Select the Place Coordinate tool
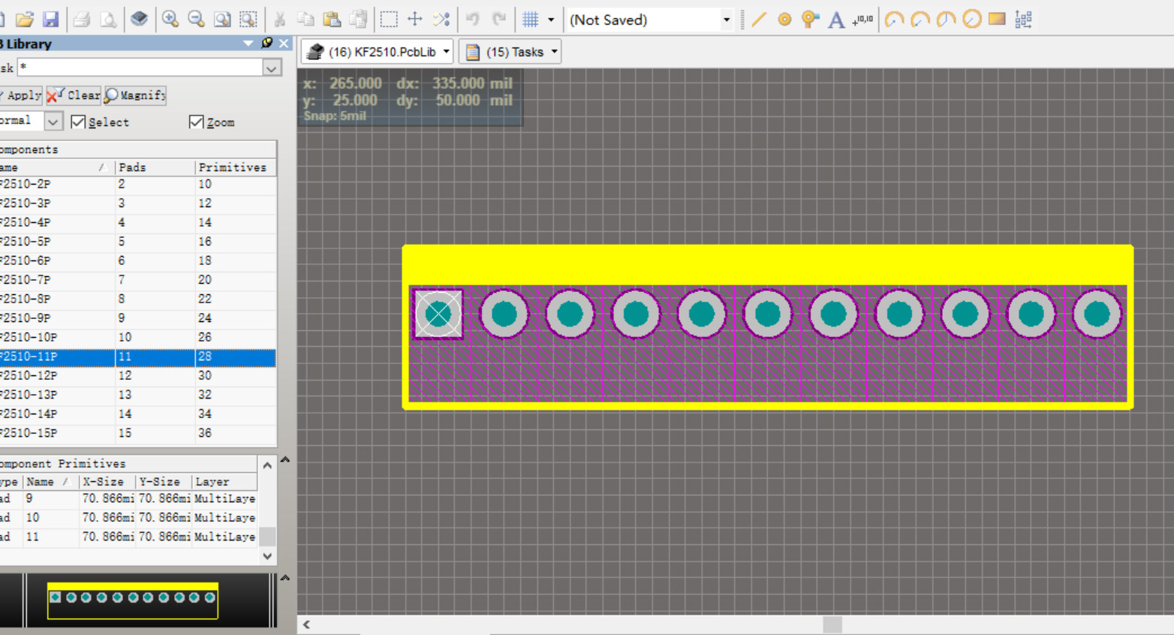Screen dimensions: 1174x635 click(862, 20)
